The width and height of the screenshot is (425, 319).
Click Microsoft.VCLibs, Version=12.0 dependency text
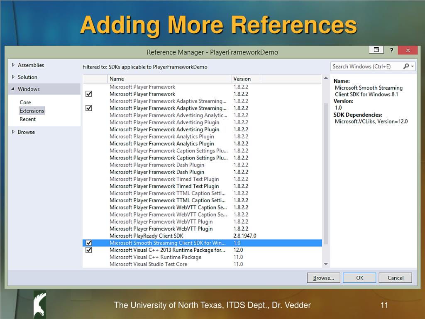(371, 122)
